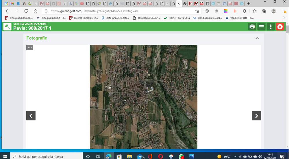Open the hamburger list menu in green header
Screen dimensions: 289x159
click(x=261, y=27)
